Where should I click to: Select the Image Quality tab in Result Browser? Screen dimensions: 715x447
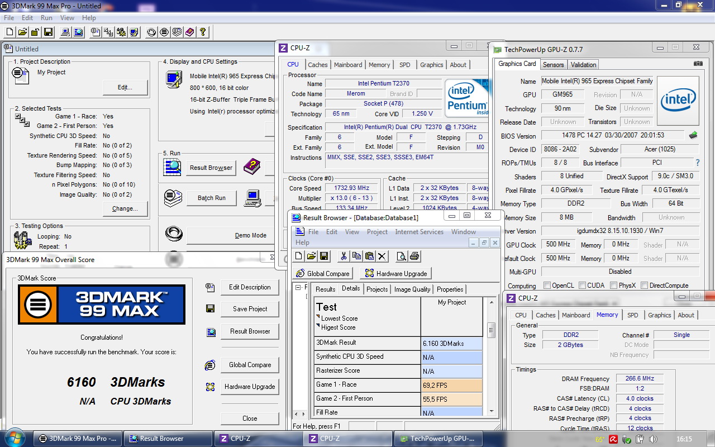point(412,289)
